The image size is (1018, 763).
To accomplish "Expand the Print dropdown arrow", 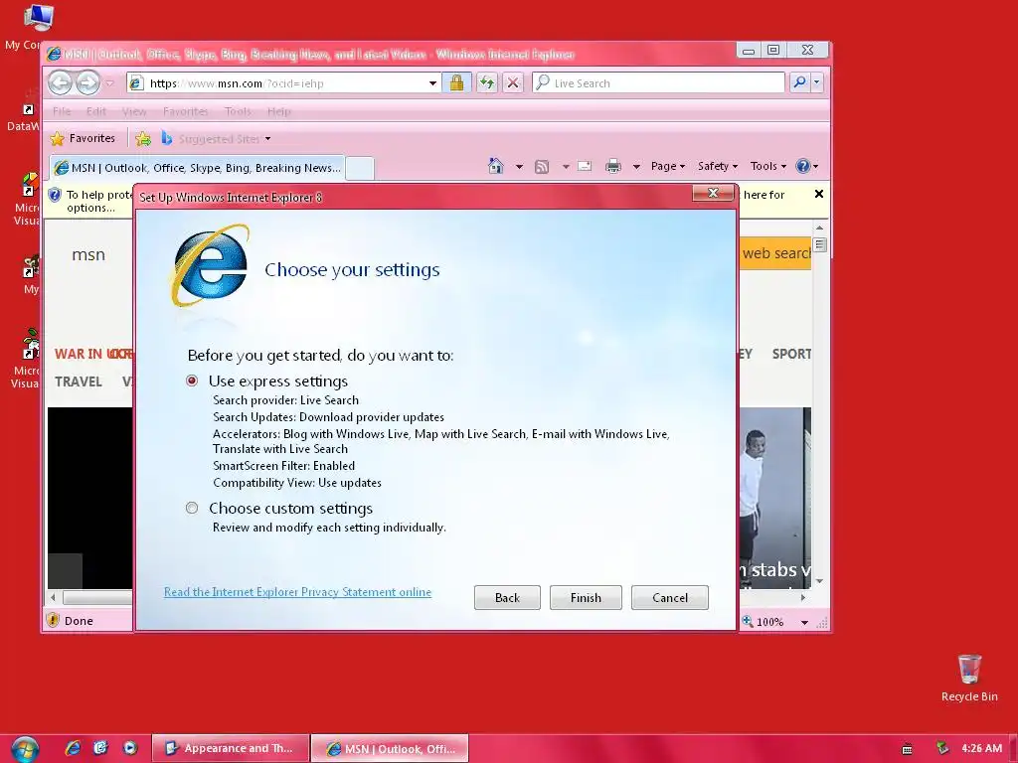I will click(x=636, y=167).
